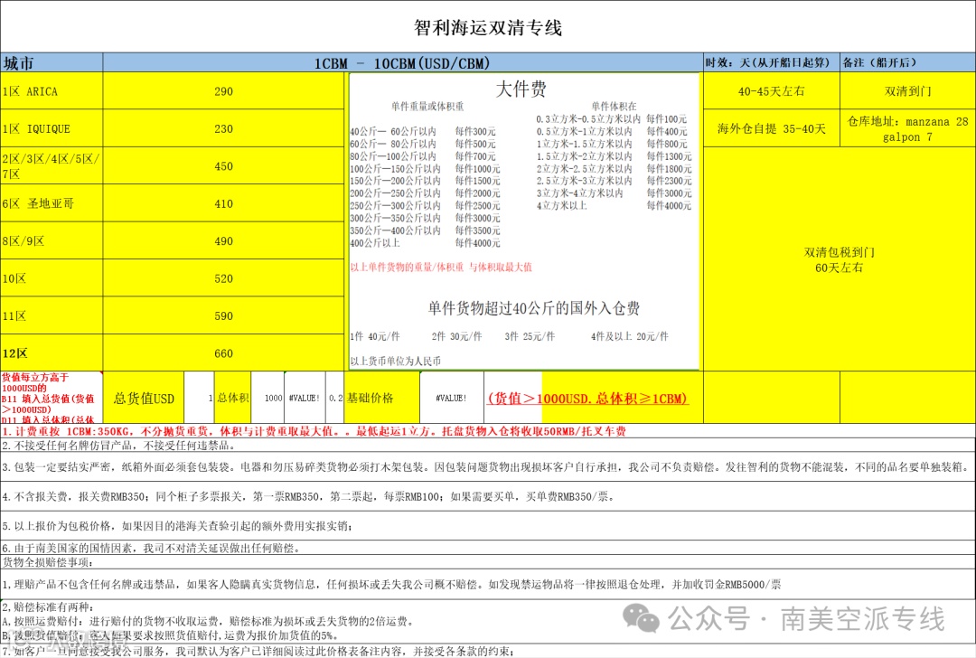Select the row mentioning 罚金RMB5000/票

pos(488,585)
